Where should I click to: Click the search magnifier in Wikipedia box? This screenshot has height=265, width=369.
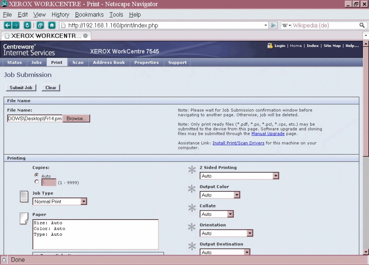point(362,26)
